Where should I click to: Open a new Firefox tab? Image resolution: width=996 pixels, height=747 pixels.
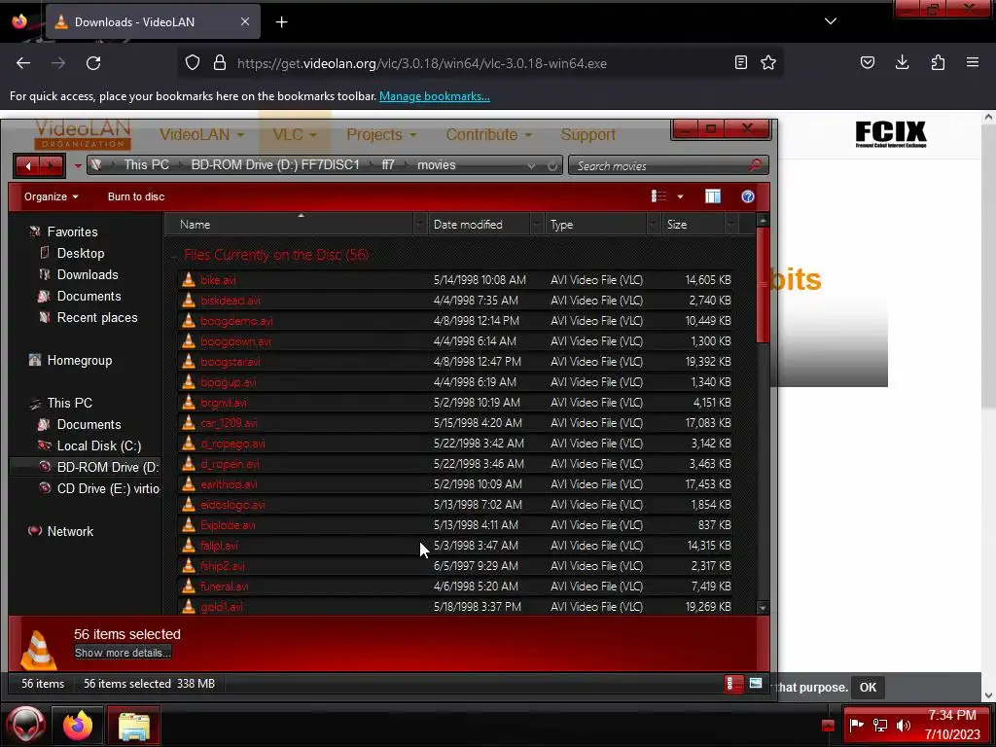tap(281, 22)
